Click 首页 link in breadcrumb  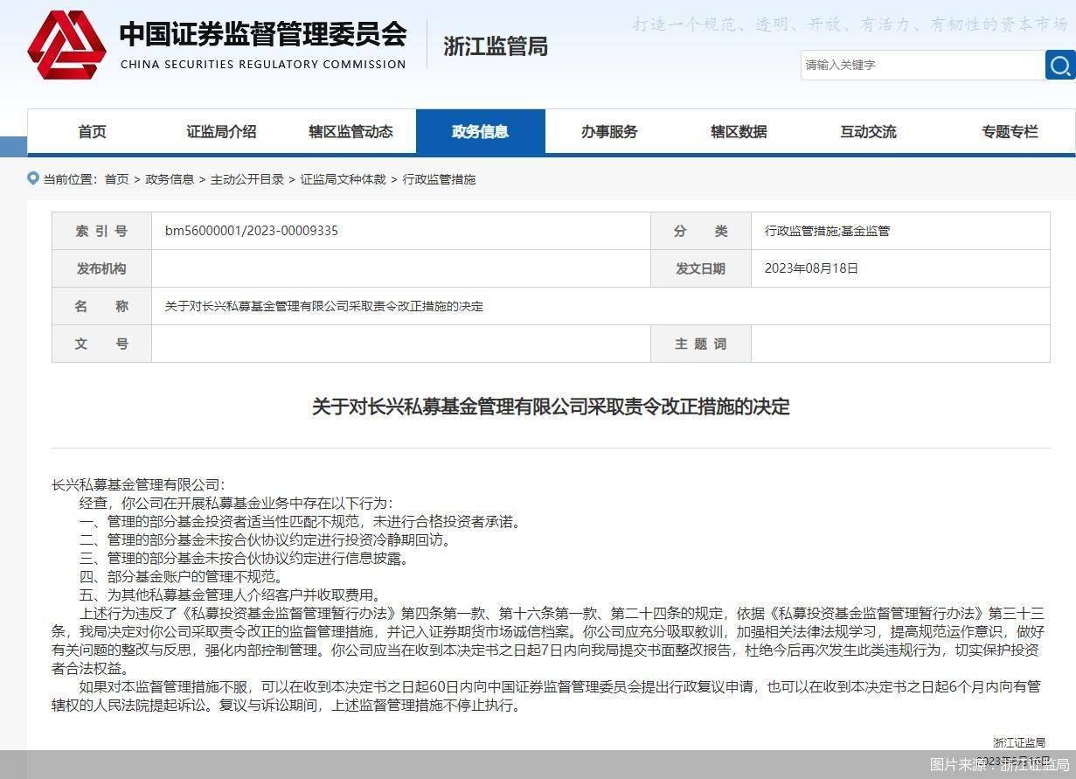click(x=116, y=179)
